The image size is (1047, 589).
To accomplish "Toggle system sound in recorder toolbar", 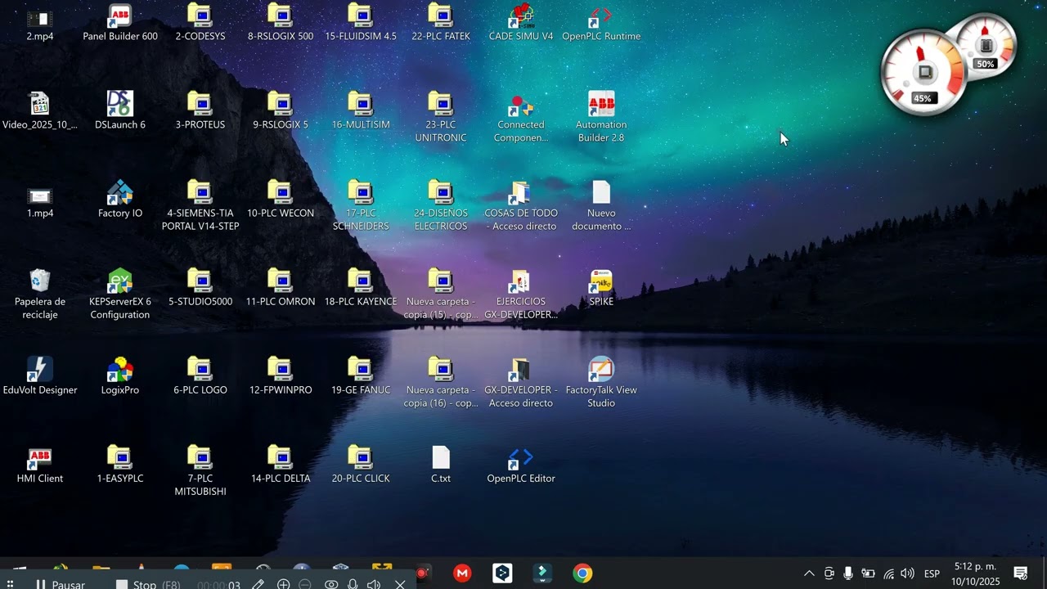I will (x=374, y=584).
